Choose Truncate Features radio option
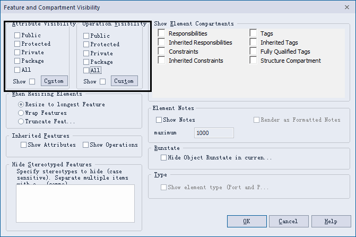The image size is (356, 237). coord(21,122)
